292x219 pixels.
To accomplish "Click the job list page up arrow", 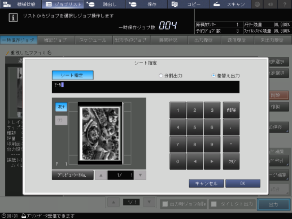I will tap(114, 202).
